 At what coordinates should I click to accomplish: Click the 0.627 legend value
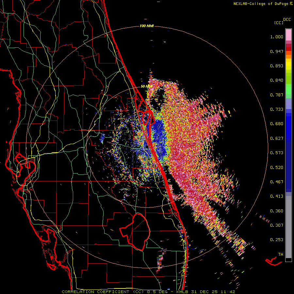(277, 139)
